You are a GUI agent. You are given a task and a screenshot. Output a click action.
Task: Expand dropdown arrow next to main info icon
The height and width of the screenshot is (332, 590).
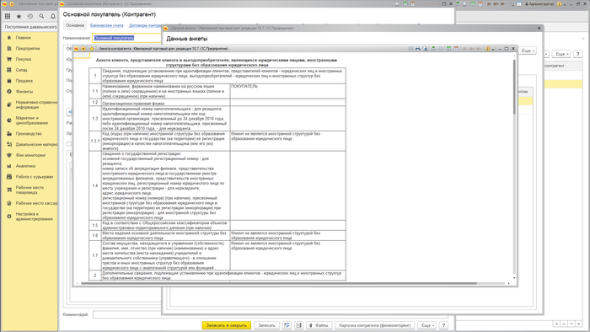(565, 4)
